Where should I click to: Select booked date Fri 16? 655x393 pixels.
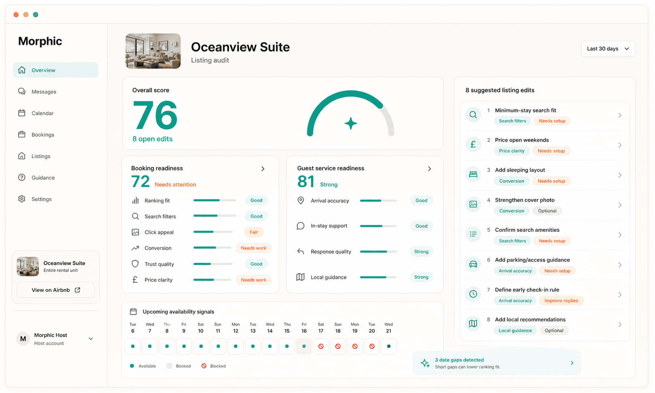pyautogui.click(x=304, y=346)
